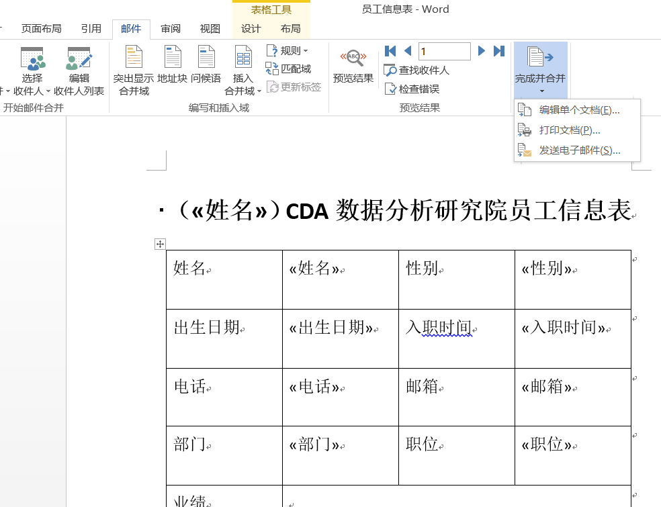661x507 pixels.
Task: Click the 性别 label cell
Action: point(457,279)
